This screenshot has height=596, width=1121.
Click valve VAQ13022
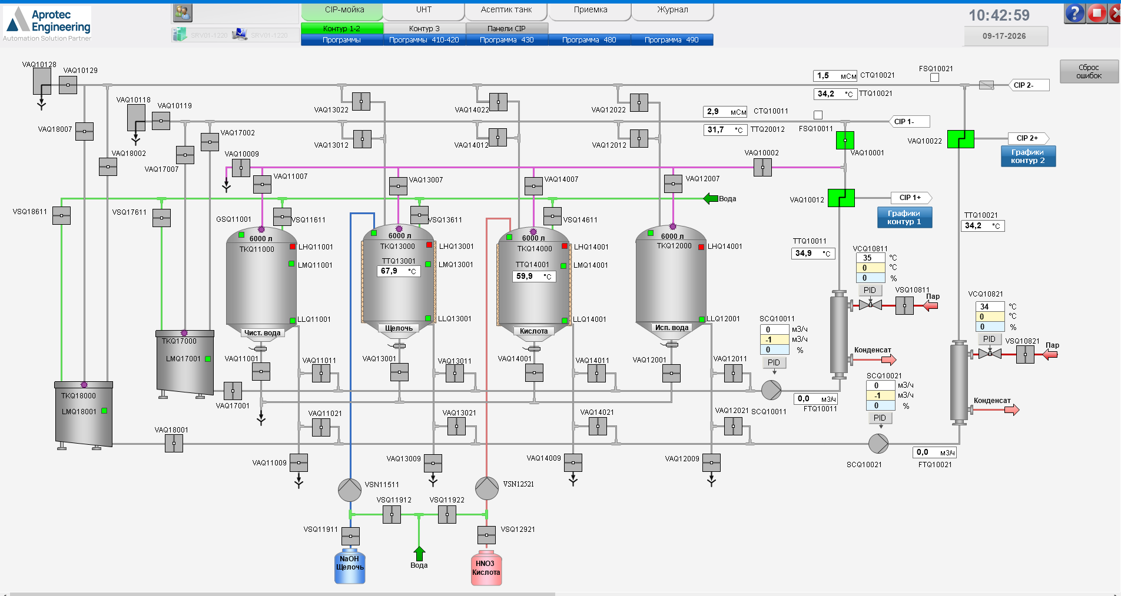(361, 101)
